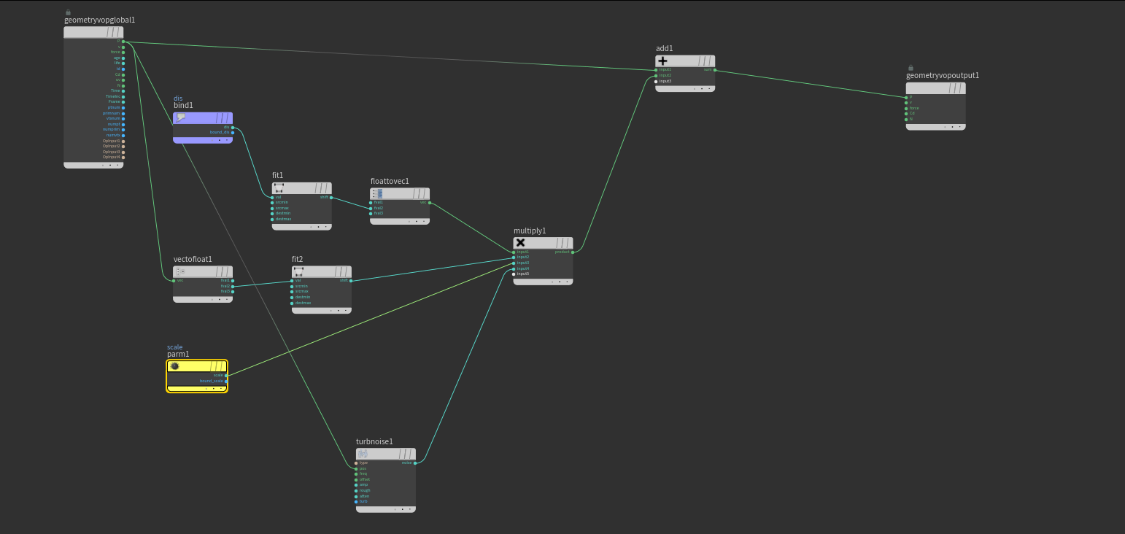The height and width of the screenshot is (534, 1125).
Task: Click the N input on geometryvopoutput1
Action: (907, 119)
